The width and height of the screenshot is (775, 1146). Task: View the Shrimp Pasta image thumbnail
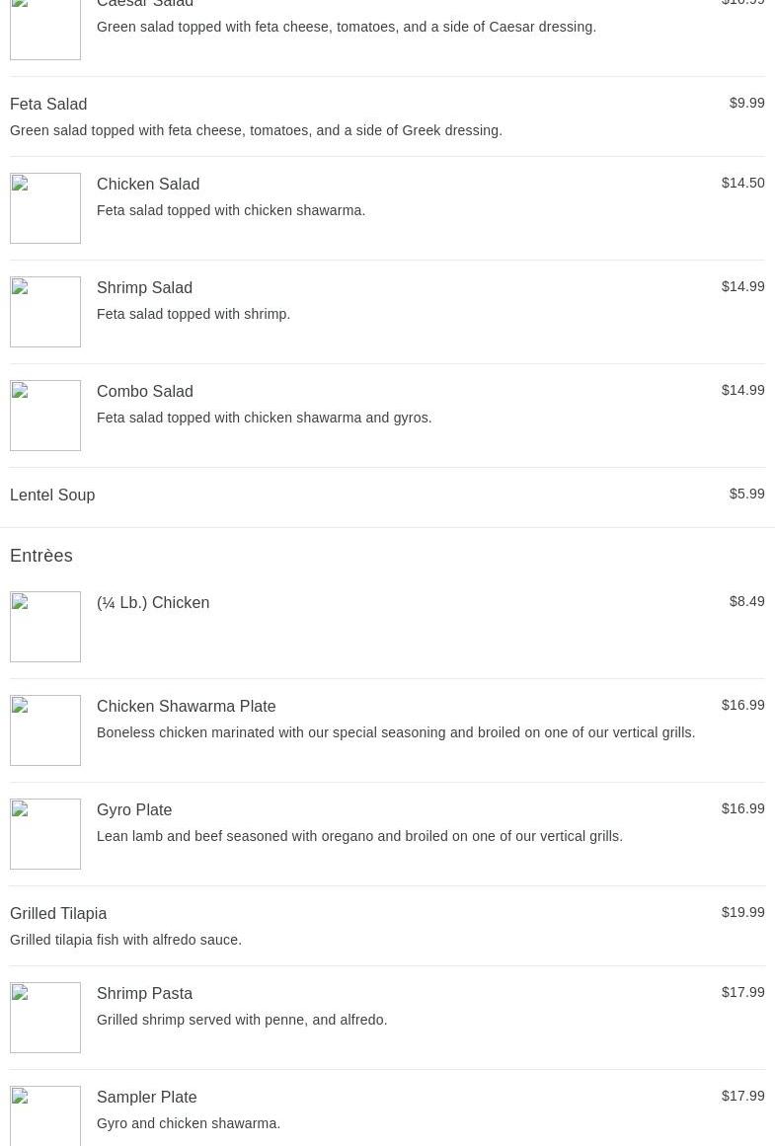point(45,1018)
